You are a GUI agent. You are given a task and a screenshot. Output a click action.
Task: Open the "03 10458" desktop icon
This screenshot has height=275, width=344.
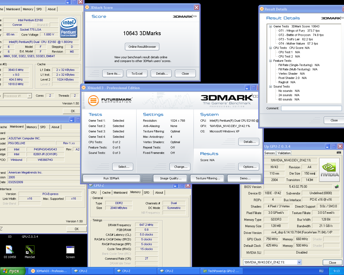click(x=10, y=252)
